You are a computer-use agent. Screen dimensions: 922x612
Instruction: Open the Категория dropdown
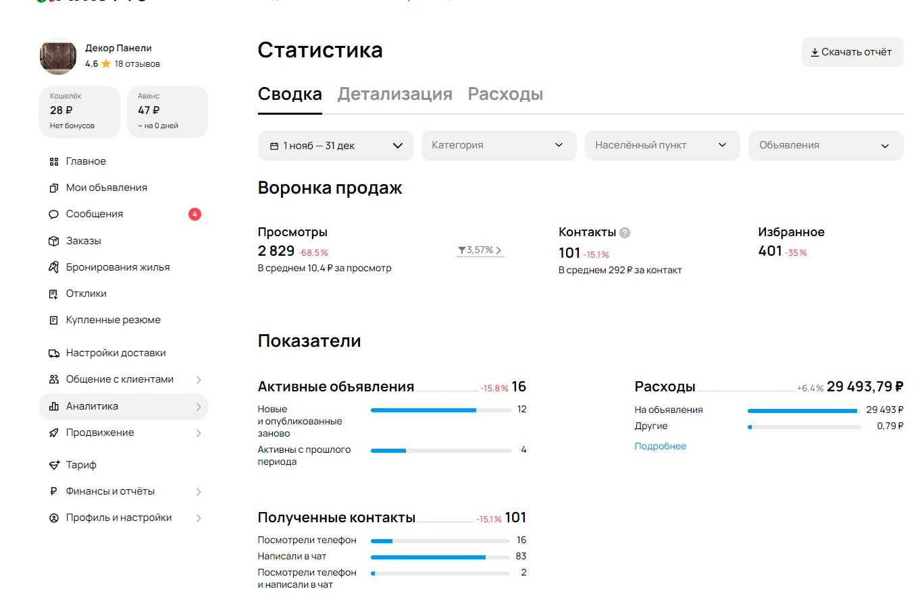(499, 146)
